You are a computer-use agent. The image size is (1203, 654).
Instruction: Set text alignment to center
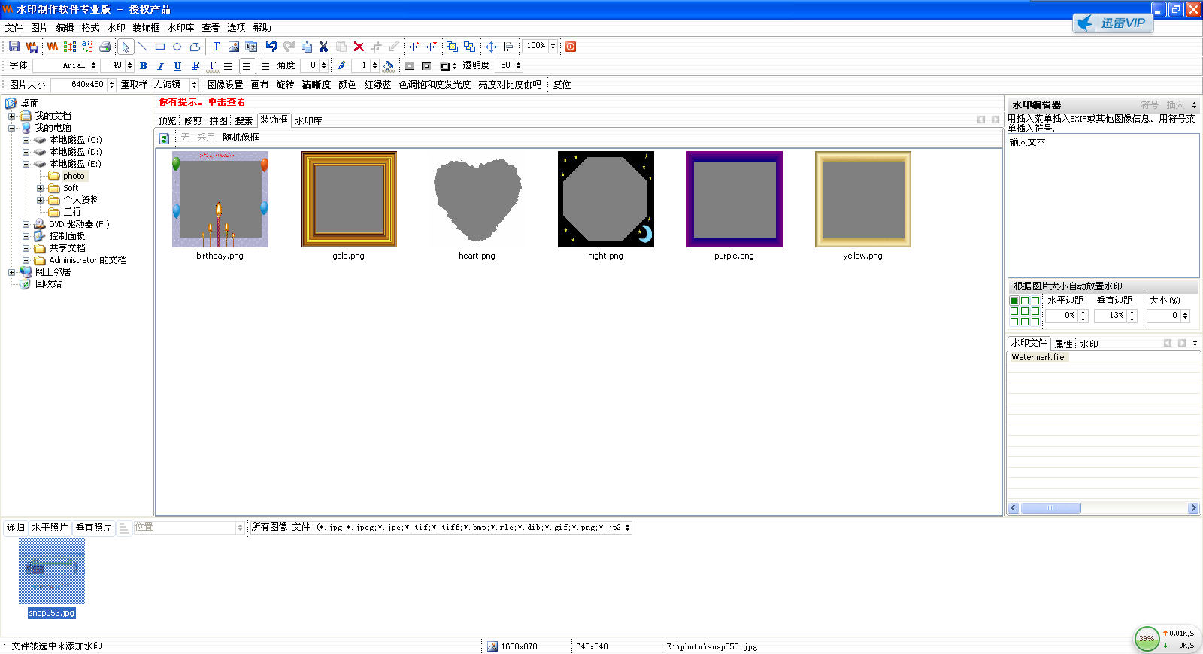coord(247,65)
